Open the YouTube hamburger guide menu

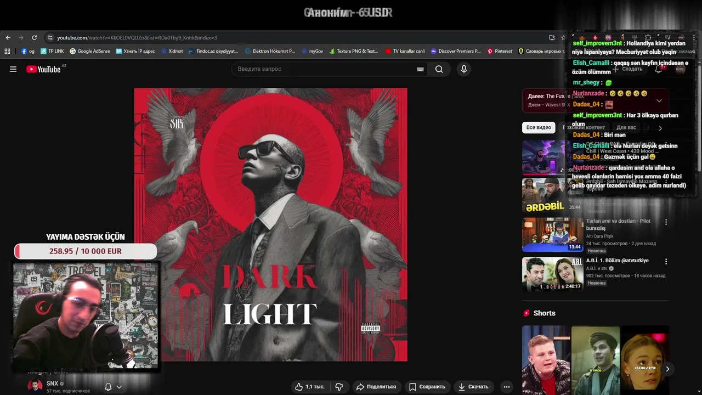click(x=13, y=69)
